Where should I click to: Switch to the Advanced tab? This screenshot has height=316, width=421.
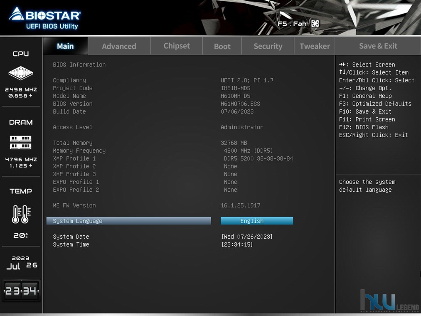point(119,46)
